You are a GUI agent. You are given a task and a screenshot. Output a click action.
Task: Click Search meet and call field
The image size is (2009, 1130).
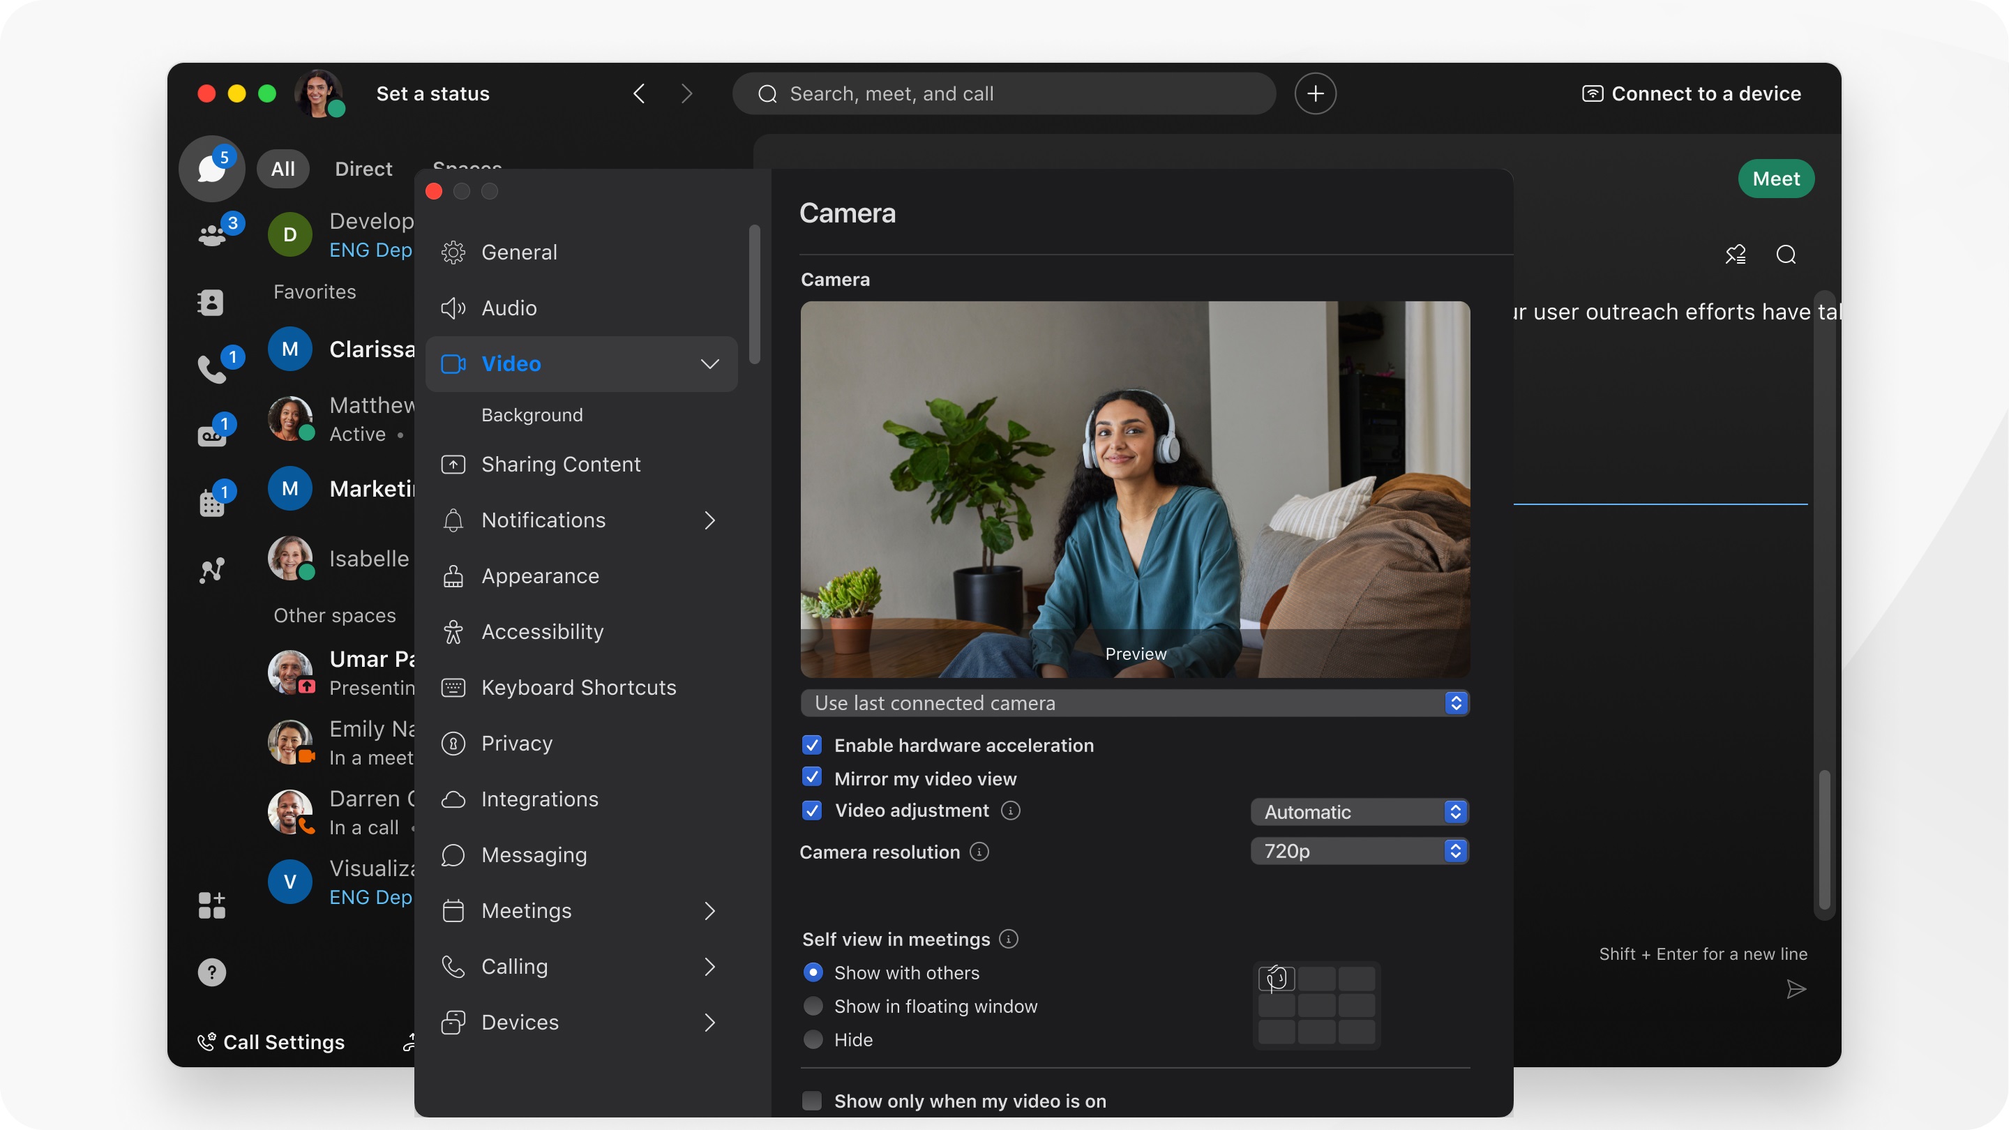click(1003, 93)
